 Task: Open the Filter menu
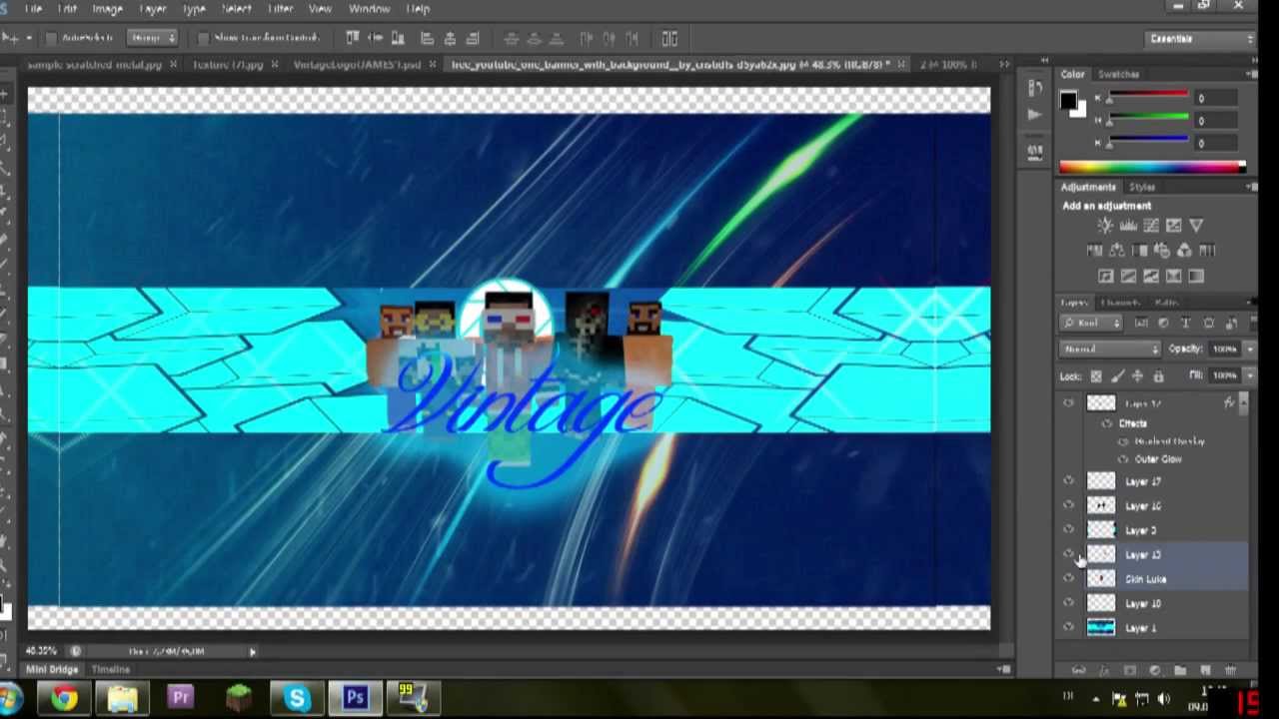pos(281,9)
